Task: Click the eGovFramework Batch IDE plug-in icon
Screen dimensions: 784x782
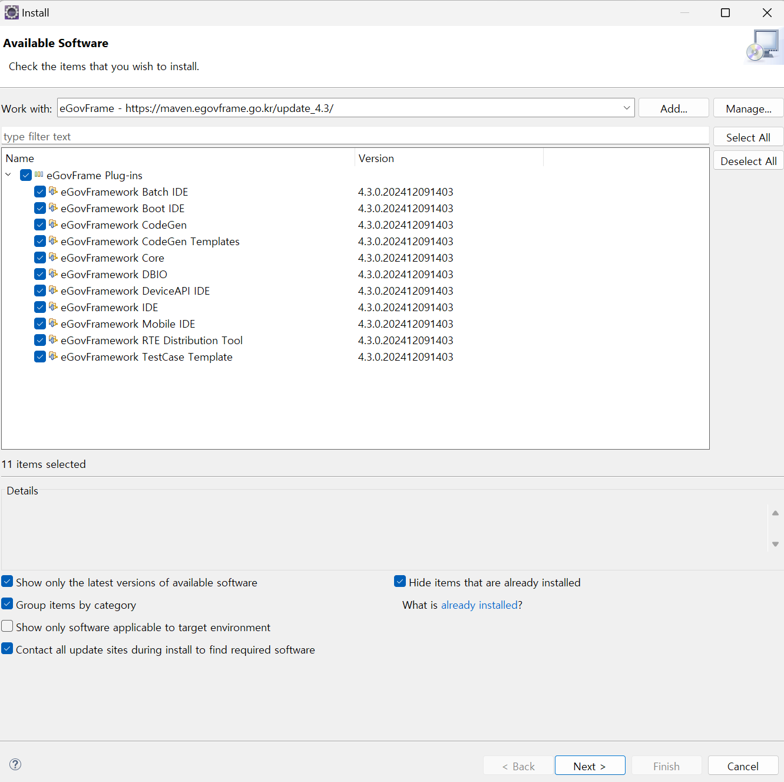Action: pos(53,192)
